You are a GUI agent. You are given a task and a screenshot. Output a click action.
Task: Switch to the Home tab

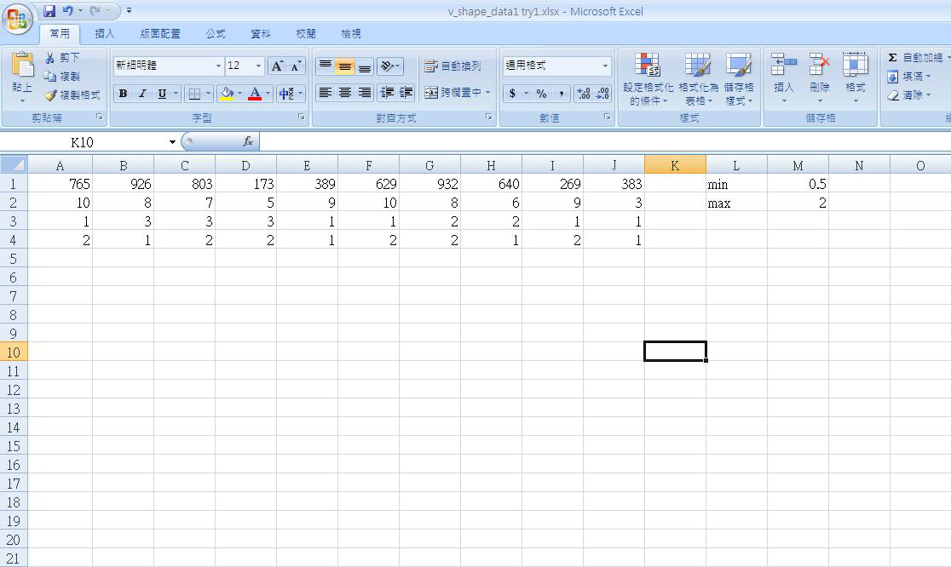[x=60, y=34]
